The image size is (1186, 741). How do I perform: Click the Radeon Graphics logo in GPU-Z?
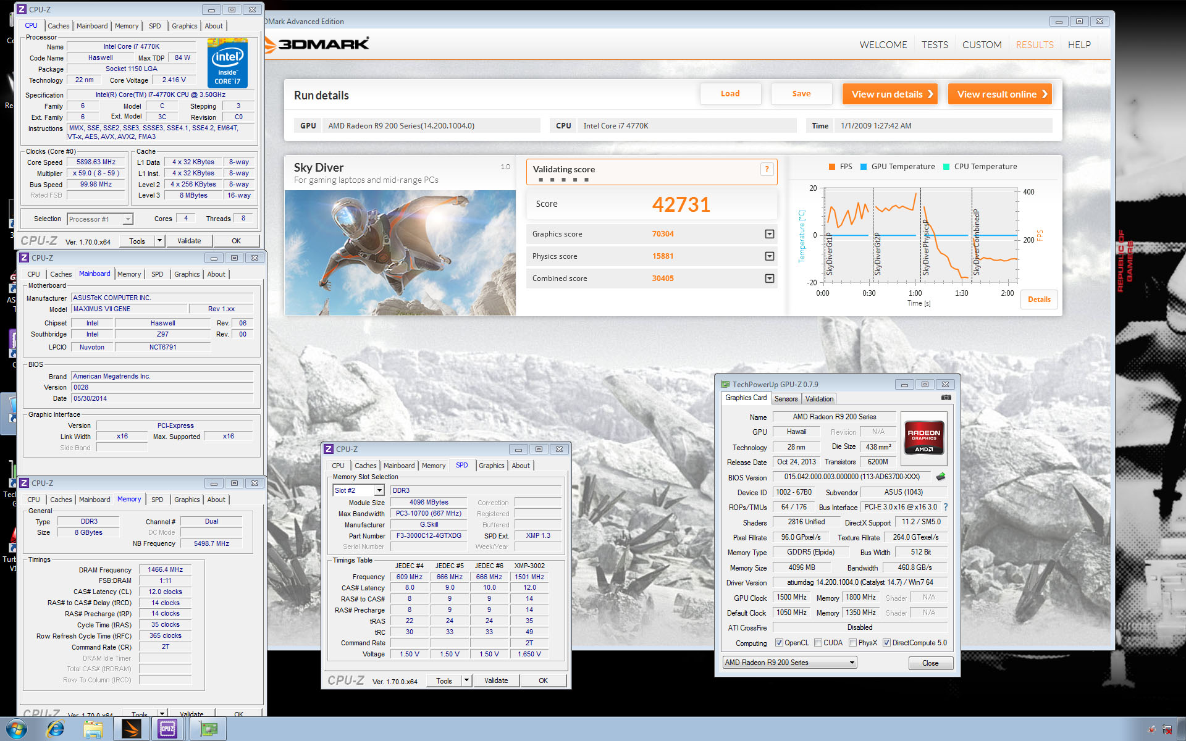pyautogui.click(x=924, y=437)
